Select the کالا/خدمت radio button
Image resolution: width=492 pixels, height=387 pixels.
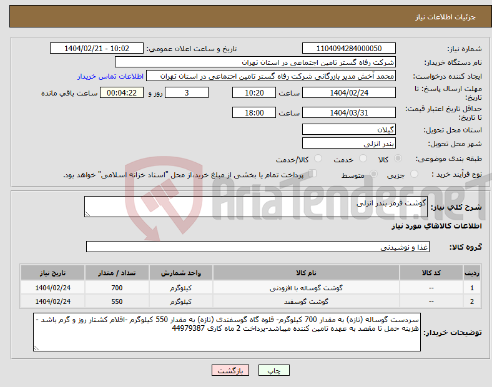pyautogui.click(x=318, y=159)
